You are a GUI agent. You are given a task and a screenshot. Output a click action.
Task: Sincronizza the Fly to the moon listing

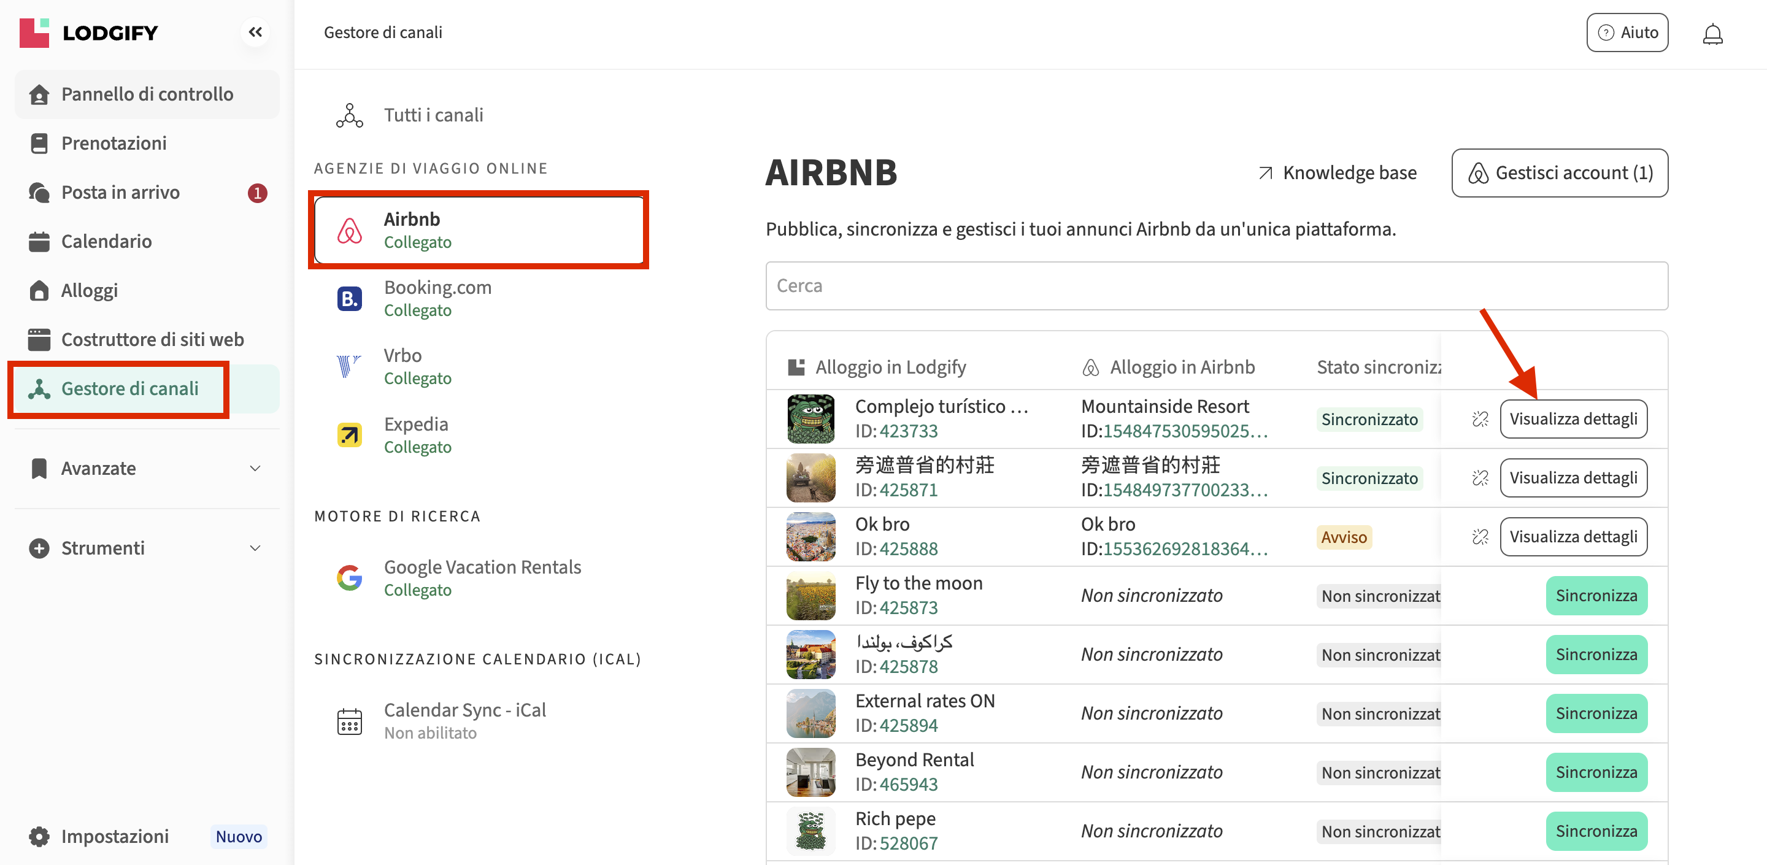tap(1595, 596)
